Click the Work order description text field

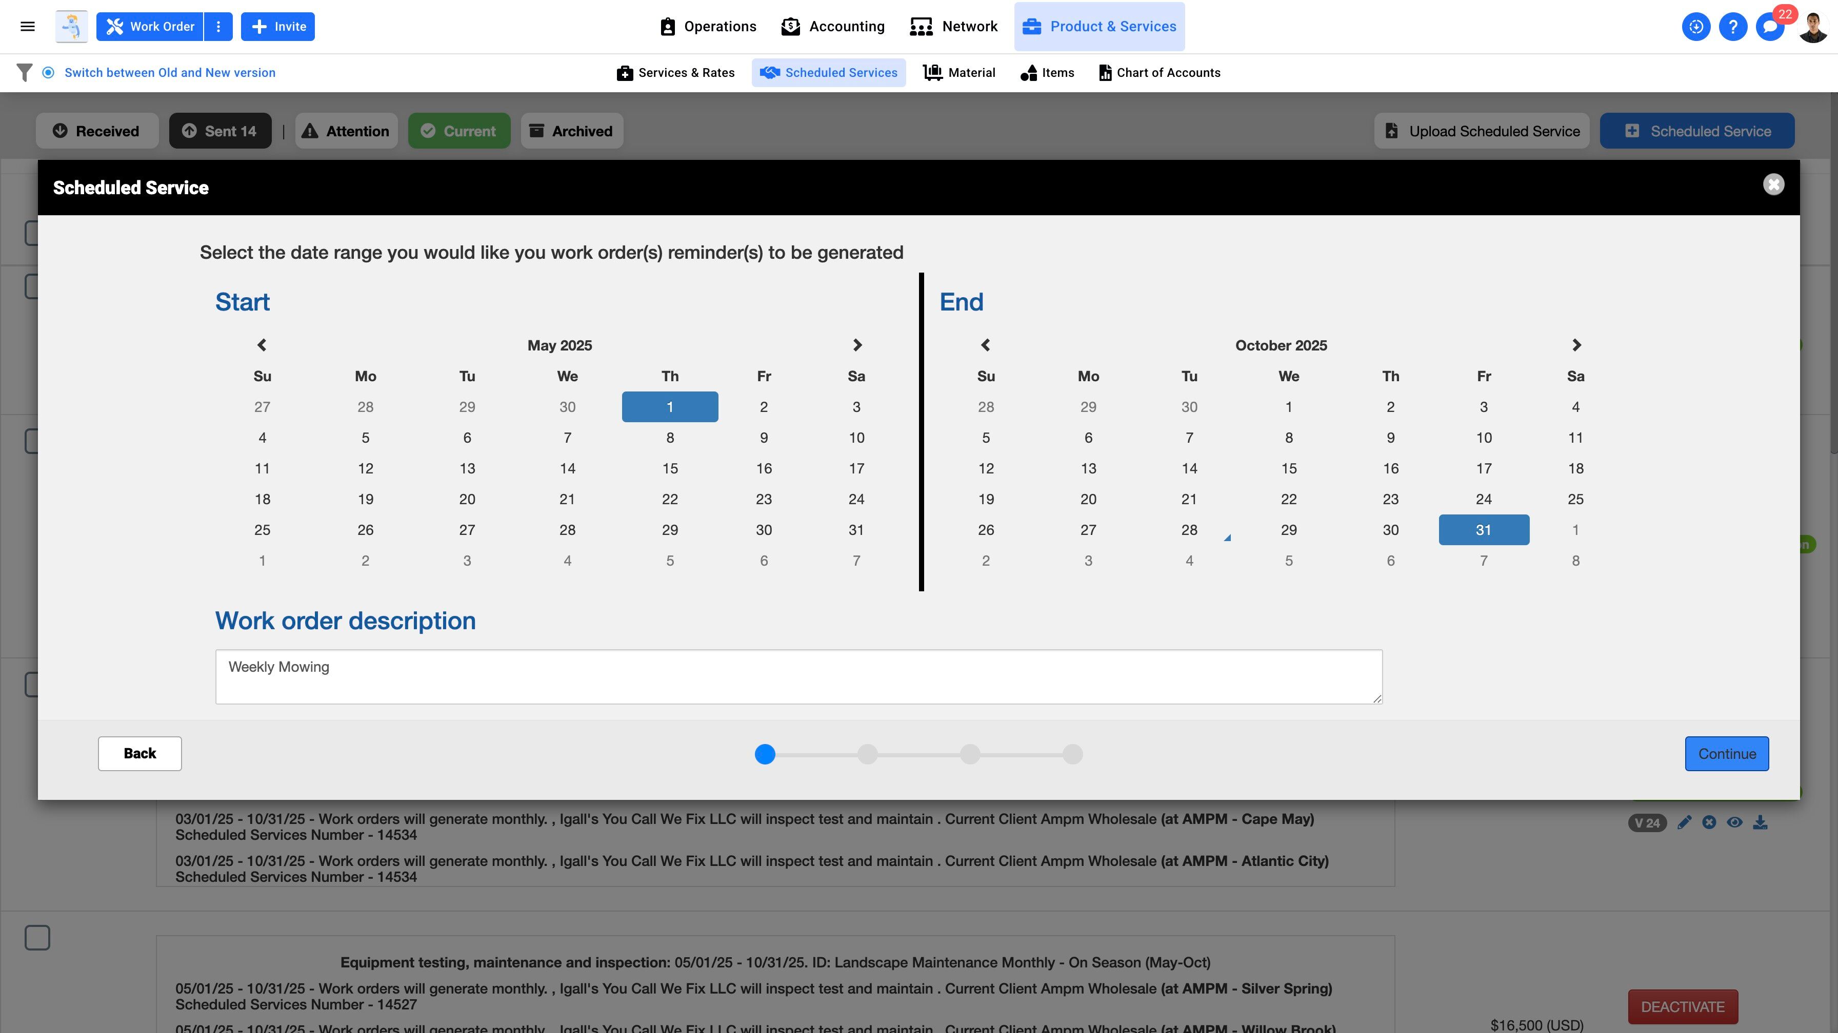(798, 676)
